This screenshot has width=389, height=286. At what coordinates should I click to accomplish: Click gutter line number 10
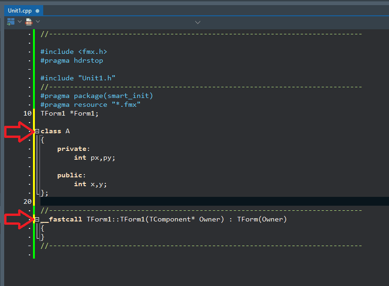coord(27,113)
